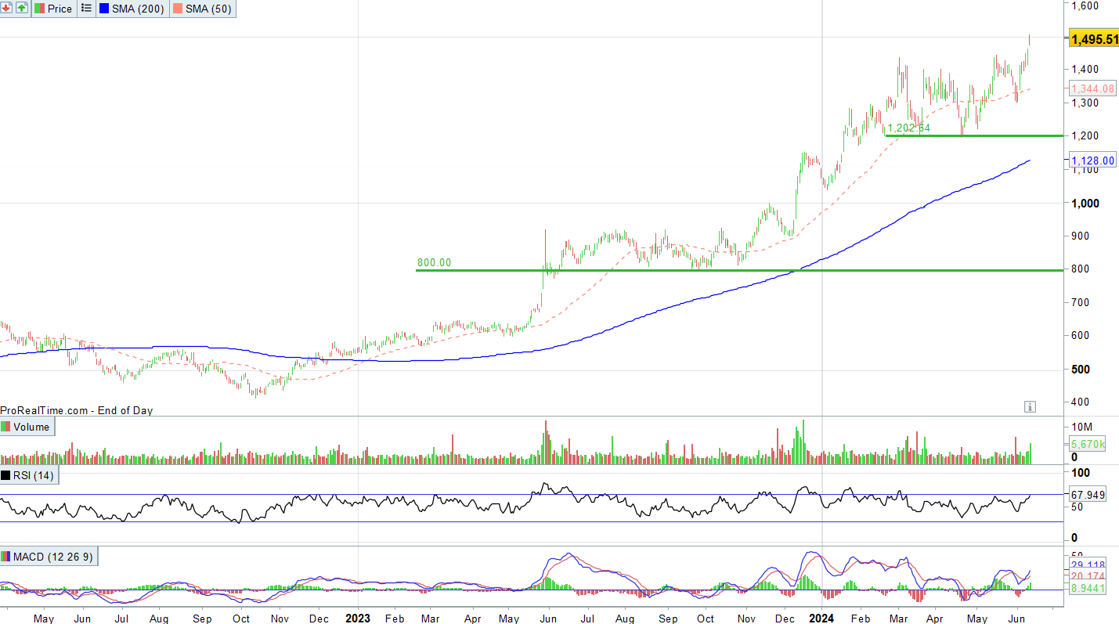This screenshot has width=1119, height=624.
Task: Click the Price candlestick color icon
Action: [x=39, y=9]
